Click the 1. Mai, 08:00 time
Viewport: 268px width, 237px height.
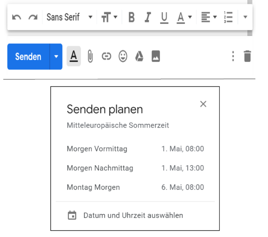coord(183,149)
